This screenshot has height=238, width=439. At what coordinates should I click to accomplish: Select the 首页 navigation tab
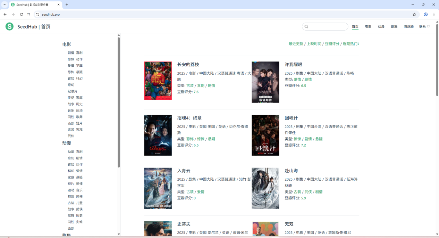click(x=355, y=26)
